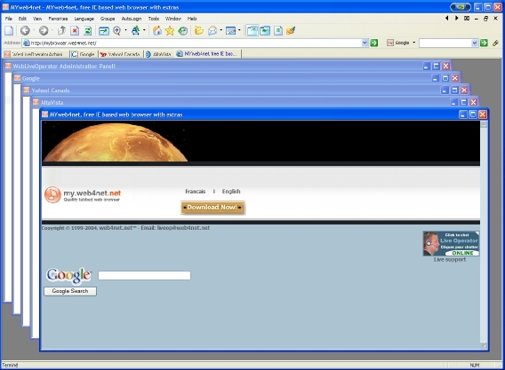Open the zoom icon dropdown arrow

[125, 30]
